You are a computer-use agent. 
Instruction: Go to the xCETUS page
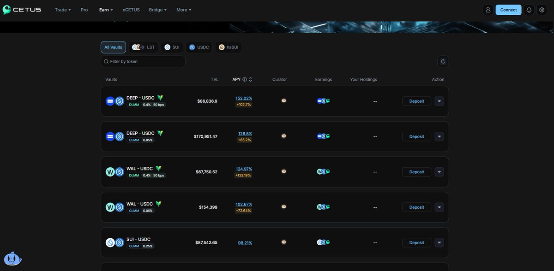pos(131,10)
